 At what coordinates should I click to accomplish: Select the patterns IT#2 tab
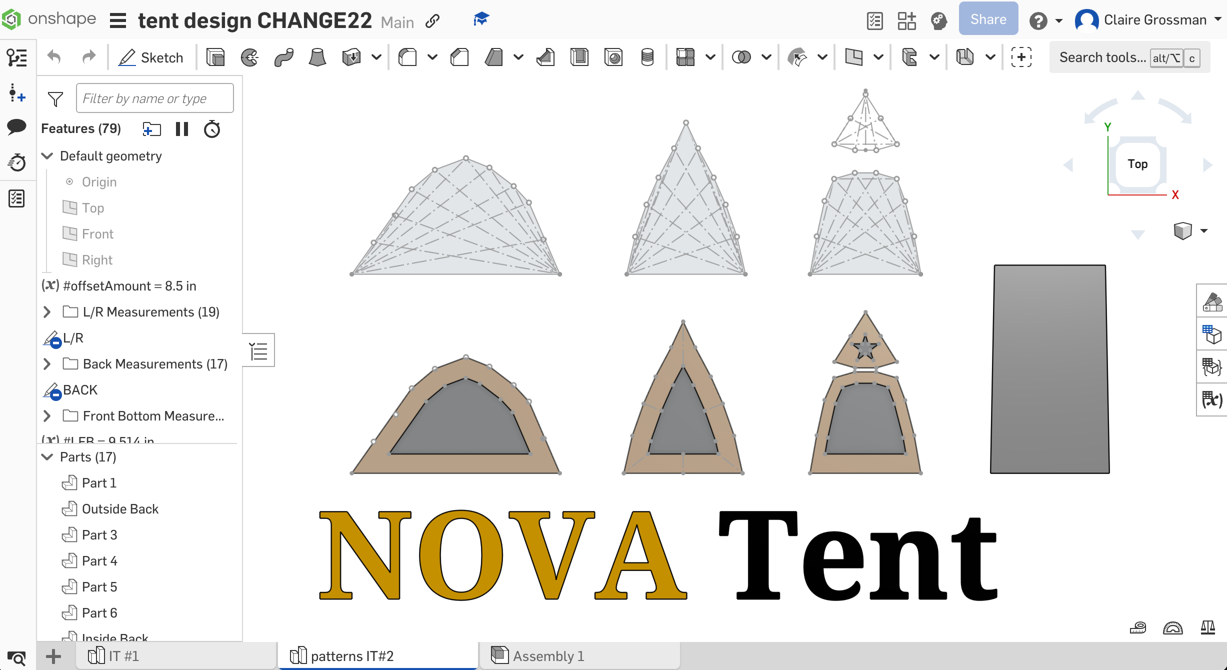click(378, 655)
